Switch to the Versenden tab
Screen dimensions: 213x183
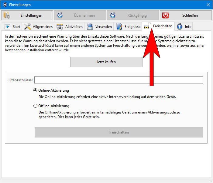point(99,27)
